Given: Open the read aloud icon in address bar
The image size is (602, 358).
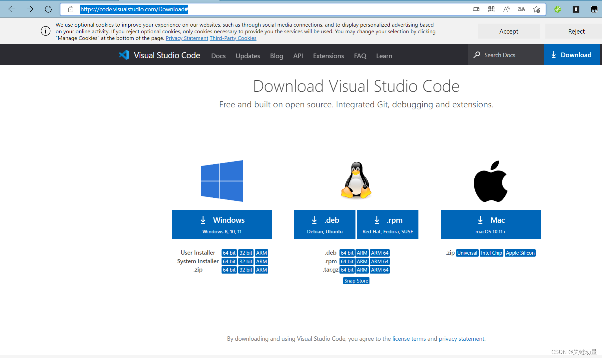Looking at the screenshot, I should tap(506, 9).
